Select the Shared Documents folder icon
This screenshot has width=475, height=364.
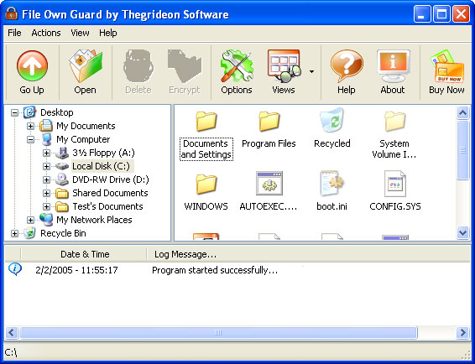62,193
